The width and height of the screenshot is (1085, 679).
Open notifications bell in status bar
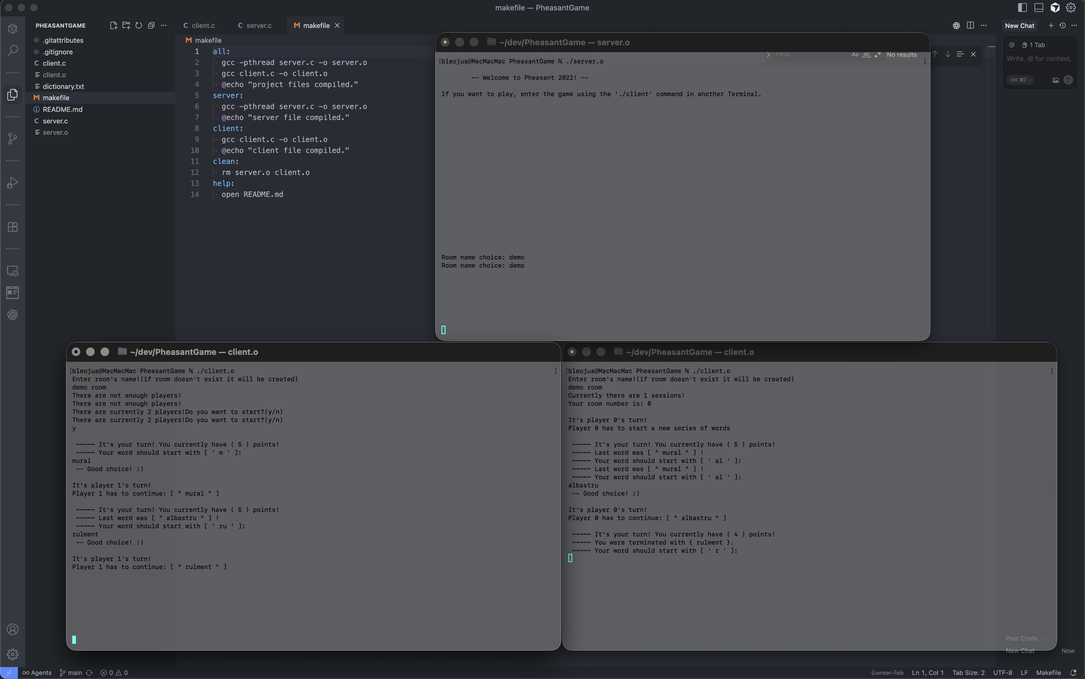pos(1073,673)
